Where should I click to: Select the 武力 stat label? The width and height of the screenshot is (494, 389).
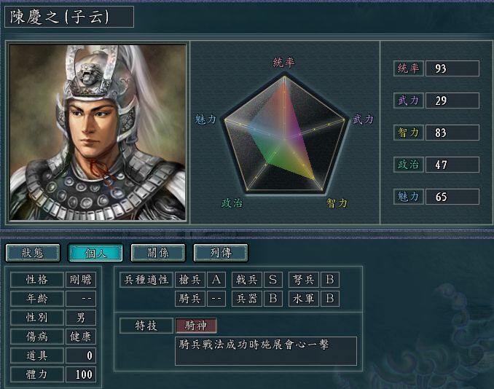point(408,101)
